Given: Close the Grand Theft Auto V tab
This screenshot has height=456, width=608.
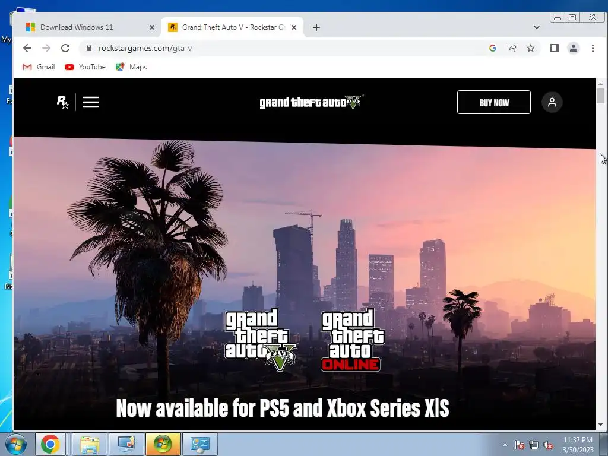Looking at the screenshot, I should tap(294, 27).
